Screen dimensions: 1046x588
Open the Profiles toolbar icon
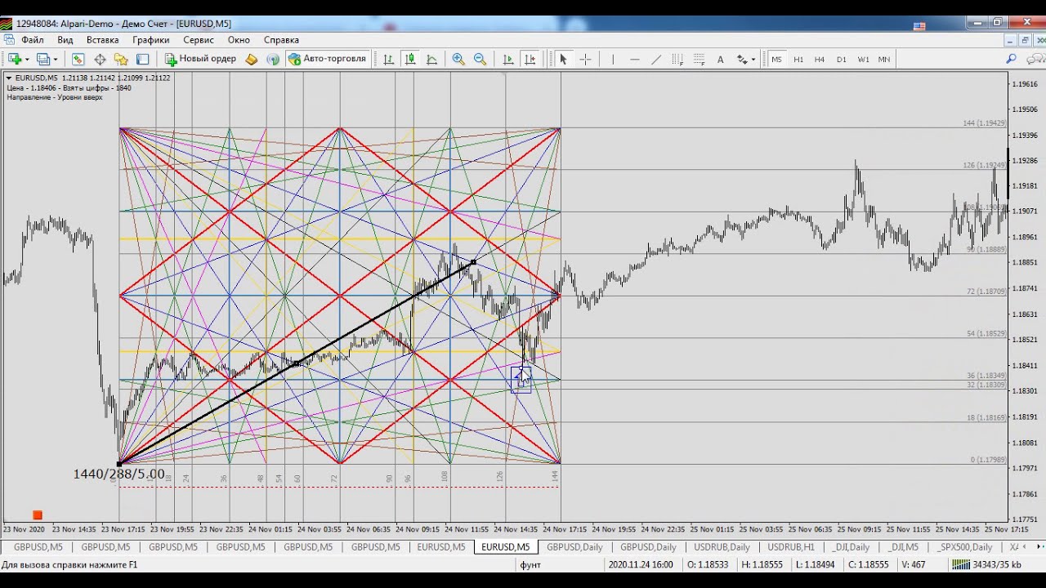pyautogui.click(x=43, y=59)
